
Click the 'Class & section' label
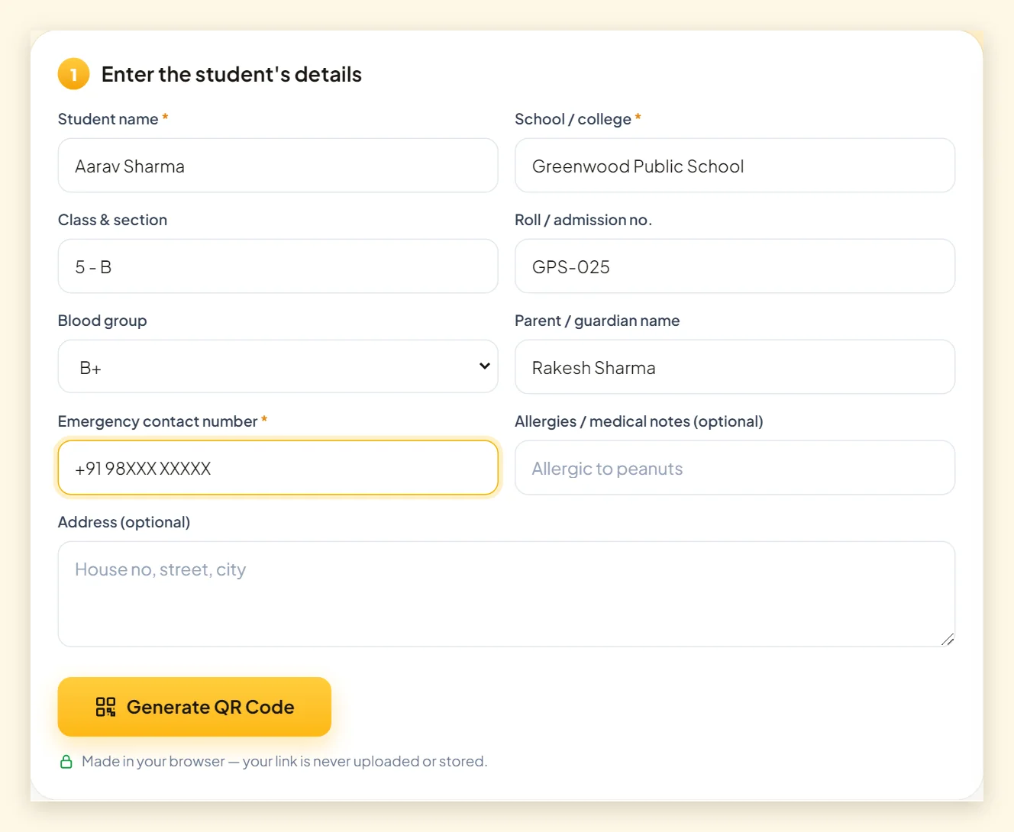tap(112, 220)
